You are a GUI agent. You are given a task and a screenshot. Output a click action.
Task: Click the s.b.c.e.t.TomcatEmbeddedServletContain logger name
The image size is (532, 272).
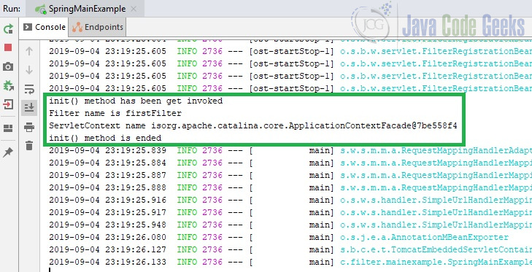tap(436, 249)
